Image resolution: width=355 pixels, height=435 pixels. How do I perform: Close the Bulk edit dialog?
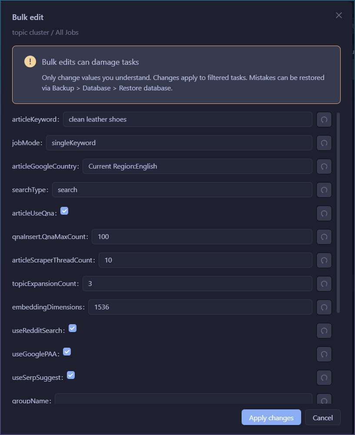pyautogui.click(x=339, y=16)
